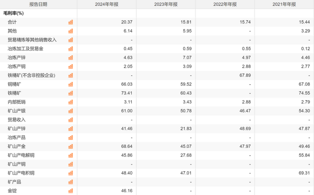Select the 20.37 value in 合计 row
Viewport: 314px width, 195px height.
pos(127,22)
